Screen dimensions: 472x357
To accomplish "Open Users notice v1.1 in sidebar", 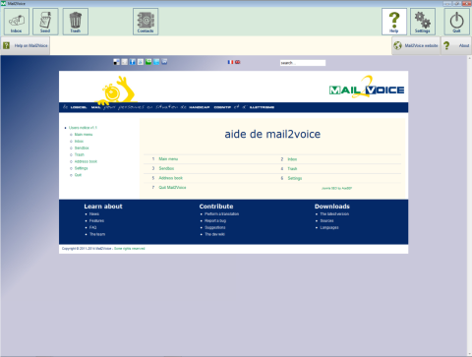I will pyautogui.click(x=83, y=128).
